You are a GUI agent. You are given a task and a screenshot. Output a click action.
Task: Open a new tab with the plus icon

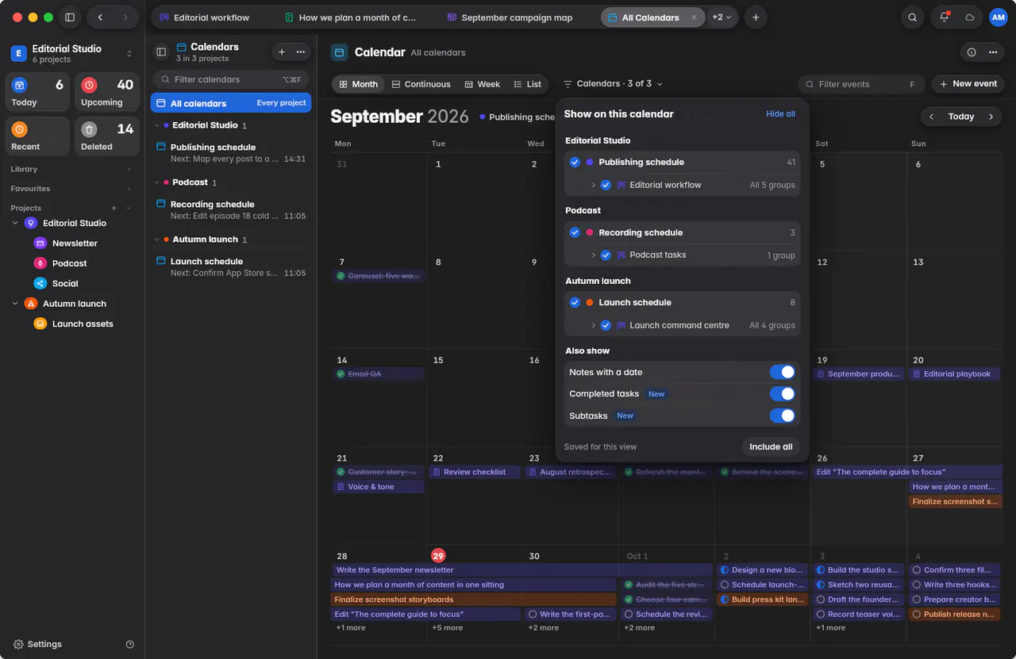[x=756, y=17]
